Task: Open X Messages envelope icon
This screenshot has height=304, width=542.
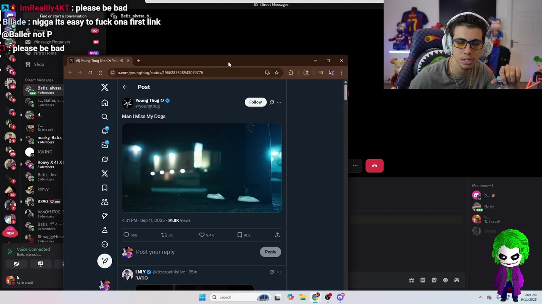Action: (105, 145)
